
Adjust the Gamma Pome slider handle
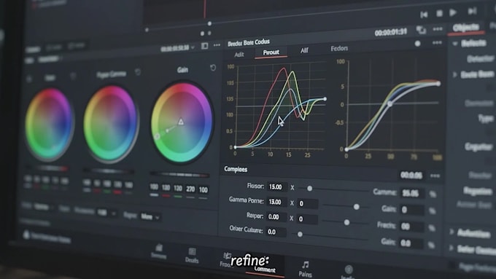pos(357,207)
